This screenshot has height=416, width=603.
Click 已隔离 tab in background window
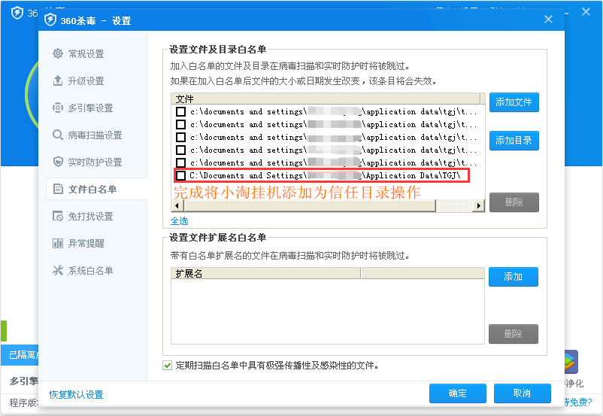pyautogui.click(x=20, y=355)
